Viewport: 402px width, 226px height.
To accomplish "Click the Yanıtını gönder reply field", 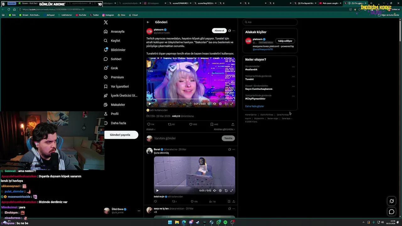I will (187, 138).
